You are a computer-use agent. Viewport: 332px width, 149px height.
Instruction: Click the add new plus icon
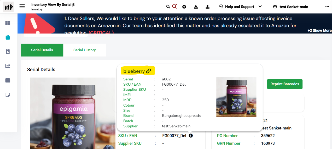[x=184, y=7]
